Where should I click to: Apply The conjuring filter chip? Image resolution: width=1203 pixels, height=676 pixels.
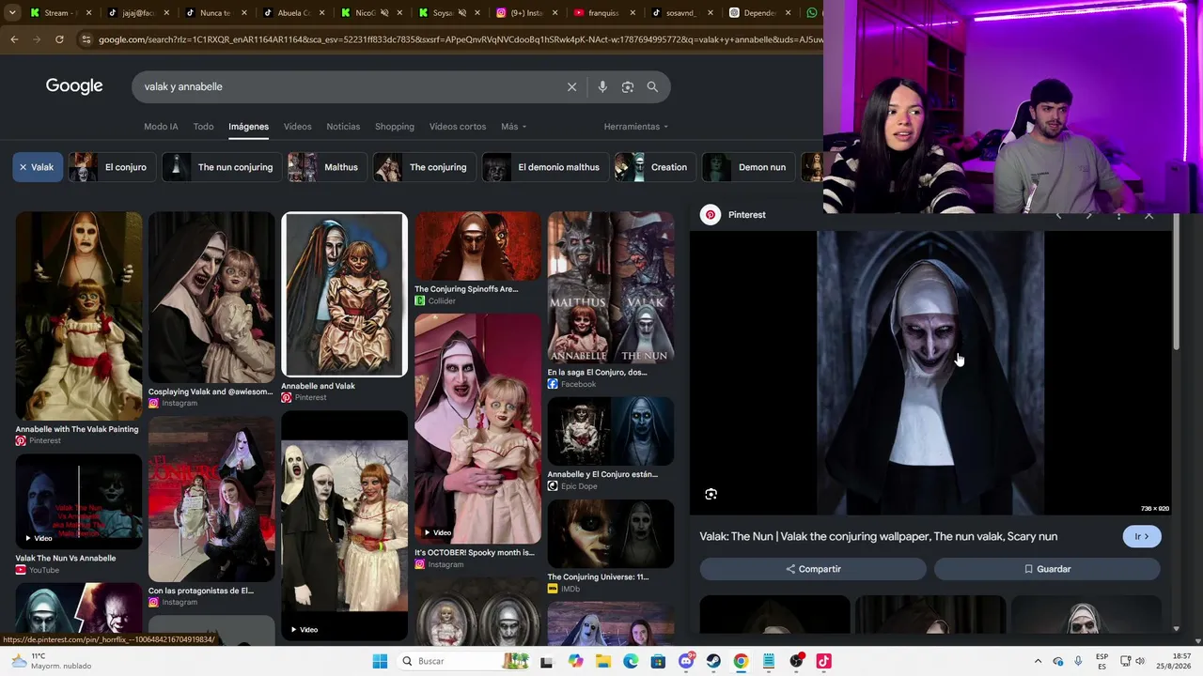click(x=424, y=167)
